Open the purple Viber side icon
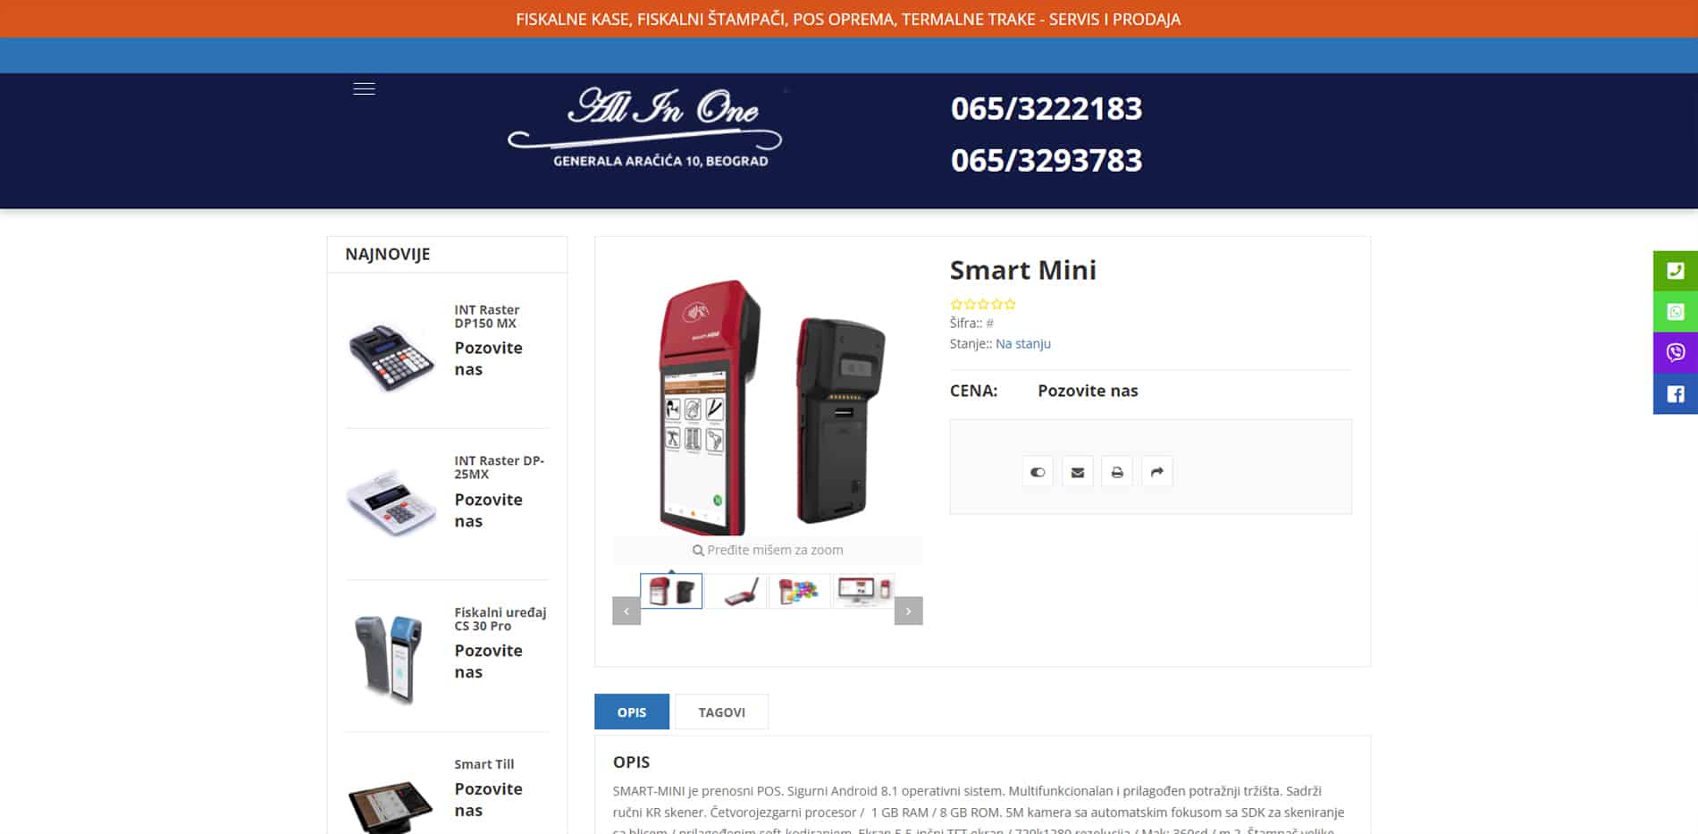Viewport: 1698px width, 834px height. 1676,353
